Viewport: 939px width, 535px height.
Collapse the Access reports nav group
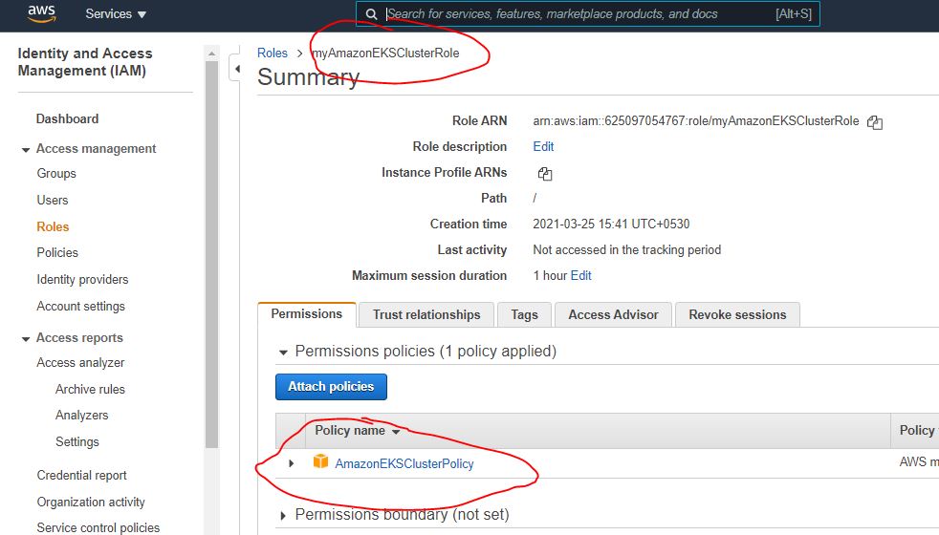click(x=26, y=338)
